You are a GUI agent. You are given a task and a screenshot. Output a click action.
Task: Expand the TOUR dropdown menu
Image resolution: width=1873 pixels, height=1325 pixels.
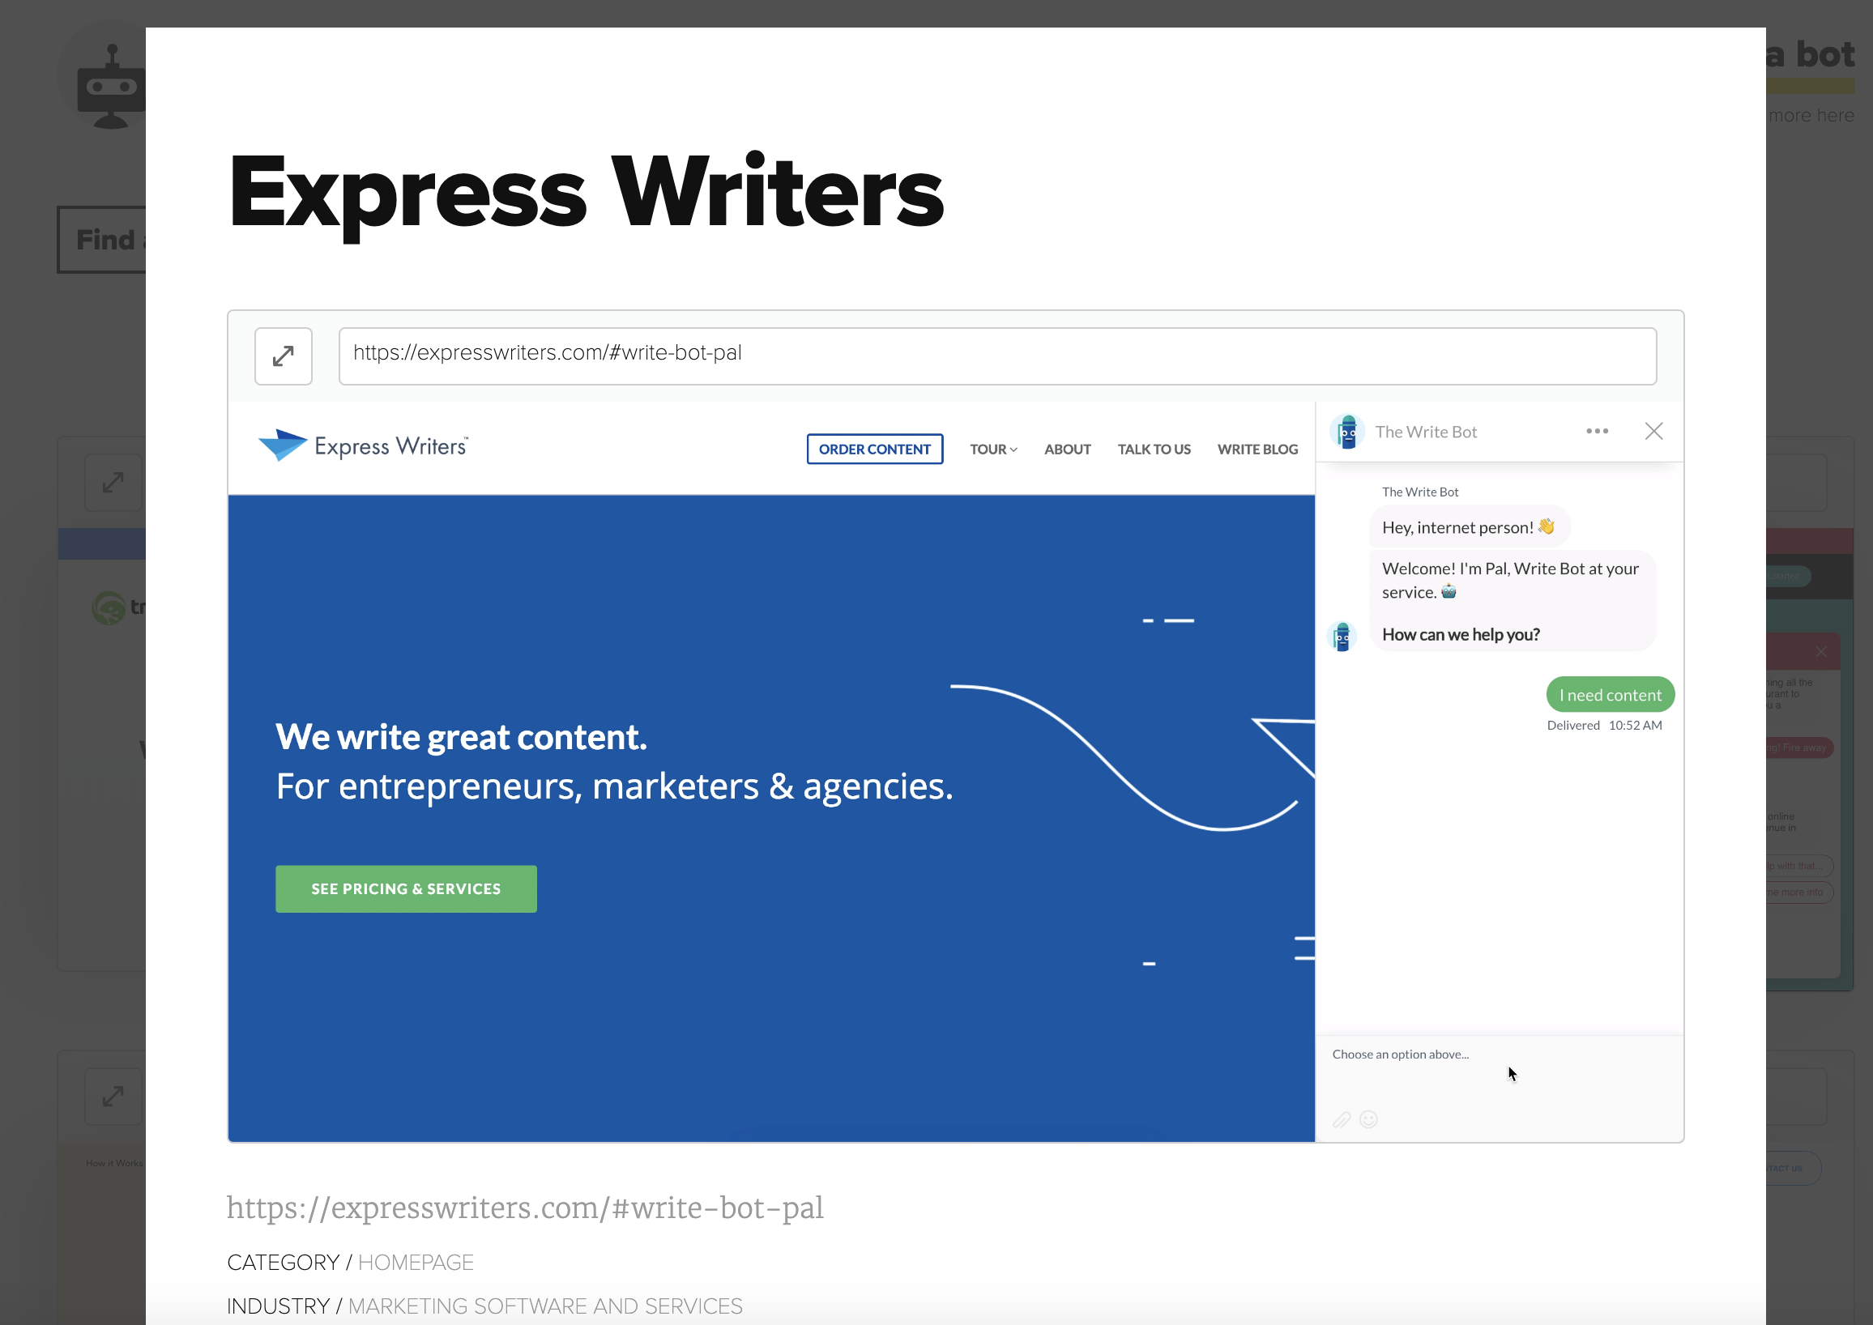[x=993, y=449]
